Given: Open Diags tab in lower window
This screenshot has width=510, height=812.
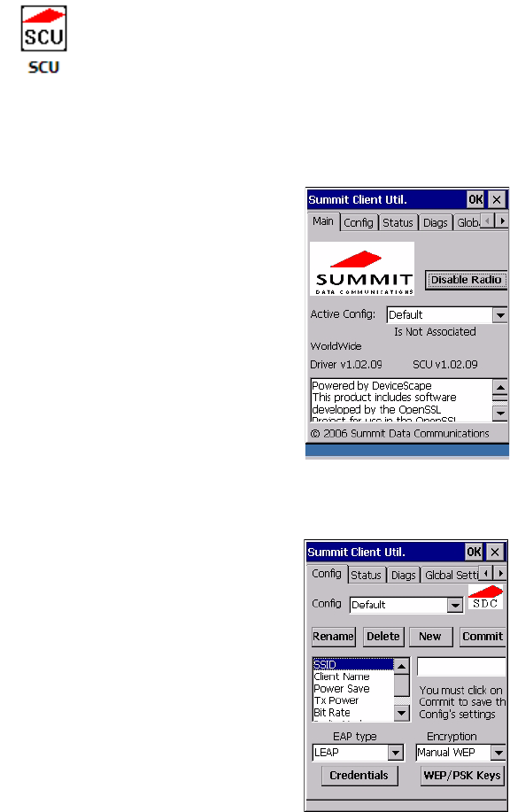Looking at the screenshot, I should [x=404, y=575].
